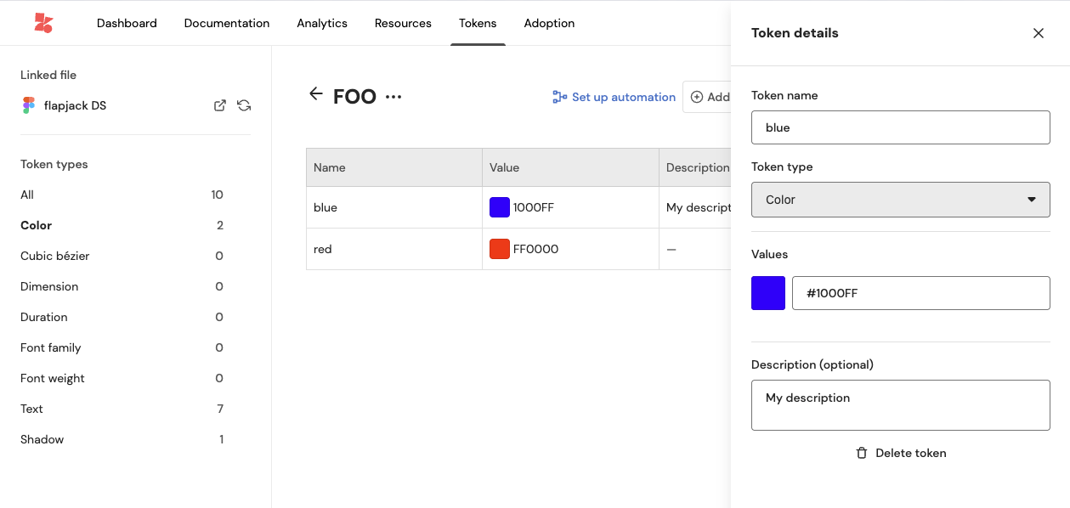The height and width of the screenshot is (508, 1070).
Task: Select the red swatch in table row
Action: 500,249
